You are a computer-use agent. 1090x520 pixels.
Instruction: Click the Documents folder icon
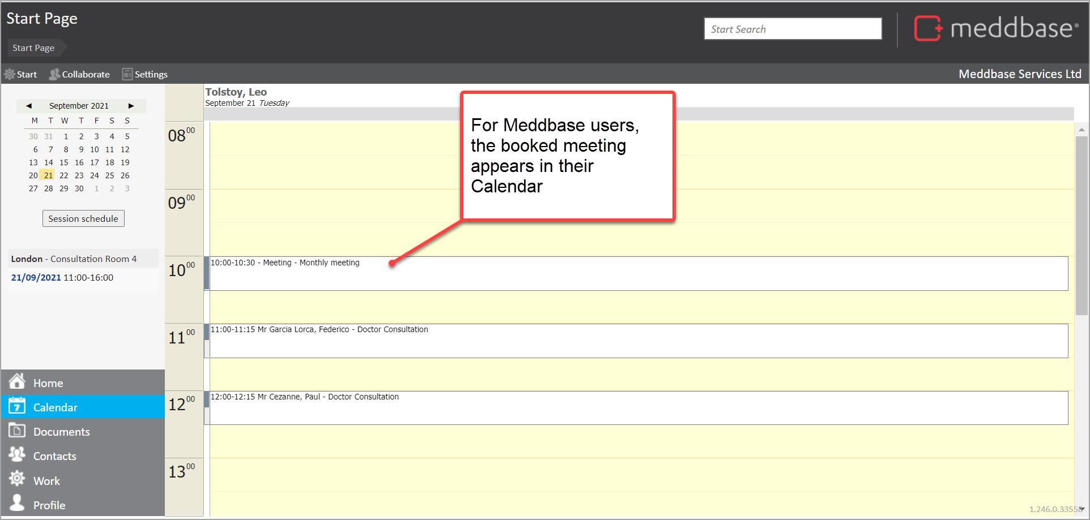pyautogui.click(x=17, y=431)
